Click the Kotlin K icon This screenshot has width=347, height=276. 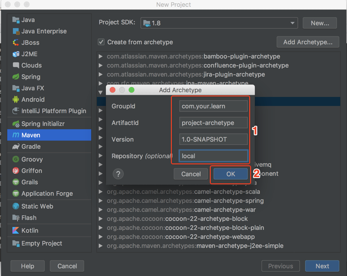16,230
